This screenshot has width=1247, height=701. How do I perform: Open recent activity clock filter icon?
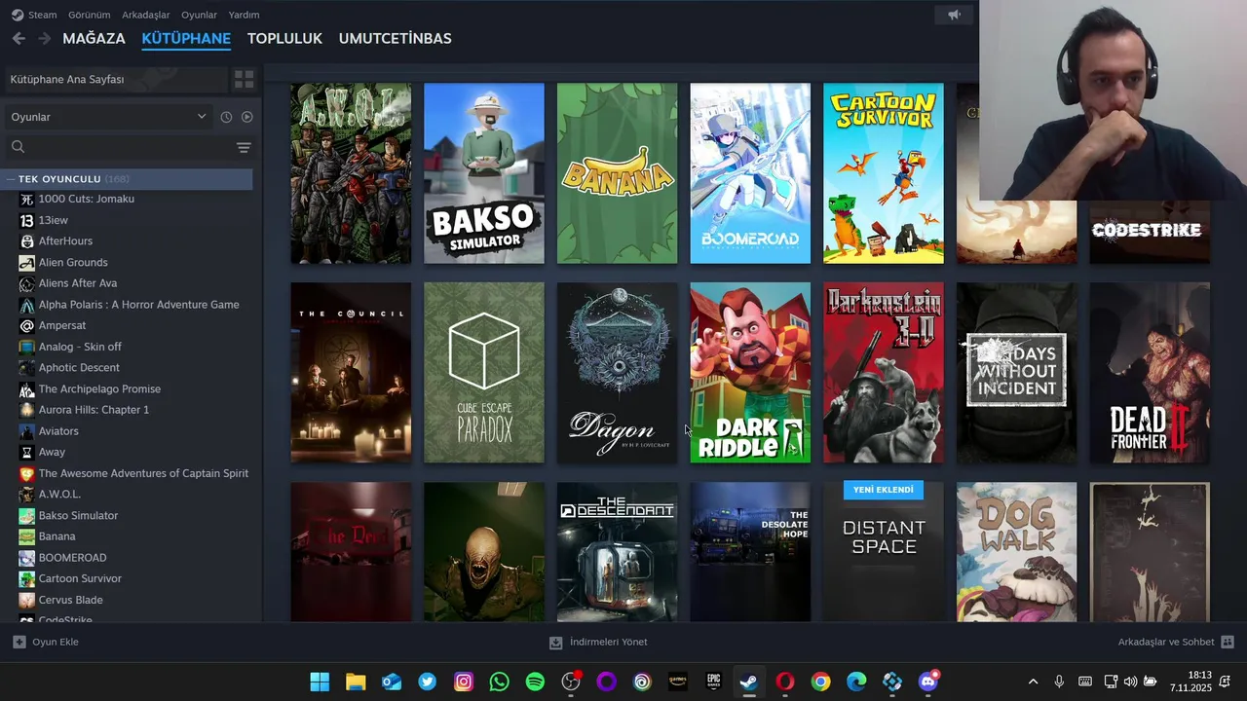pos(226,117)
